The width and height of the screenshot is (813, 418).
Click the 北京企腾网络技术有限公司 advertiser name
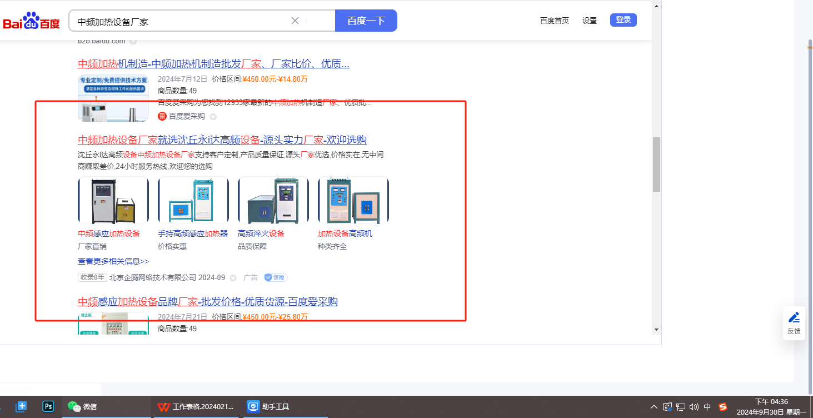coord(153,277)
